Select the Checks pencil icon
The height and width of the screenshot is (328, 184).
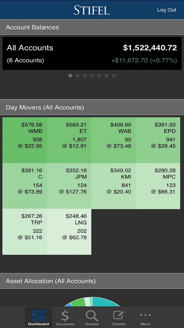coord(119,315)
